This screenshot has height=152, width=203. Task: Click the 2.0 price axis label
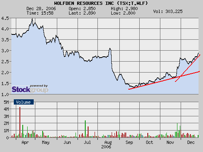(x=5, y=73)
